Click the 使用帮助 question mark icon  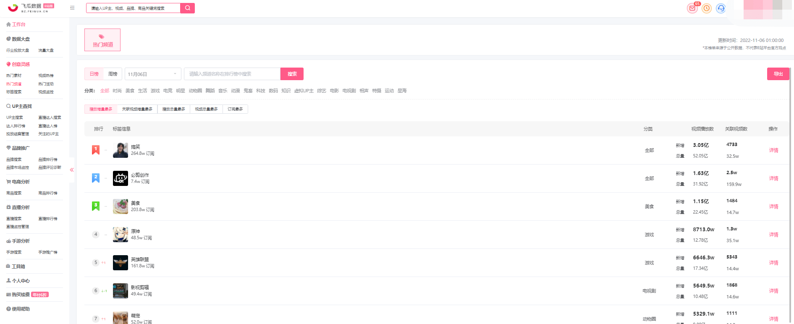coord(8,309)
